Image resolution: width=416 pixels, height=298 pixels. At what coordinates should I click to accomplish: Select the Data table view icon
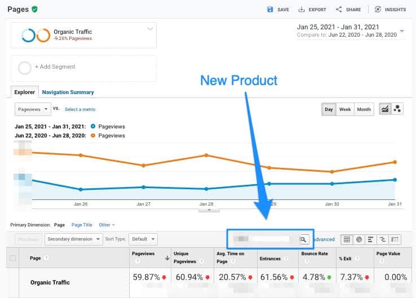347,239
